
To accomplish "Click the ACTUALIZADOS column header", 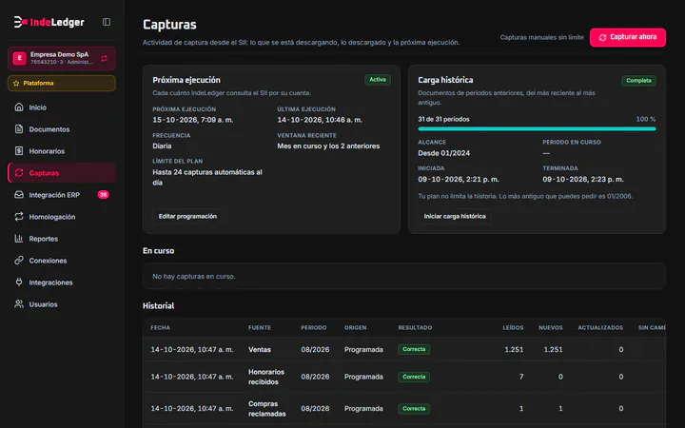I will coord(600,327).
